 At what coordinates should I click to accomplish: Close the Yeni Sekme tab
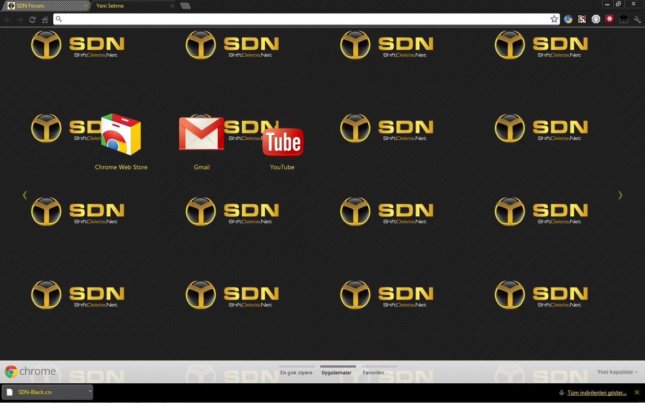tap(172, 6)
